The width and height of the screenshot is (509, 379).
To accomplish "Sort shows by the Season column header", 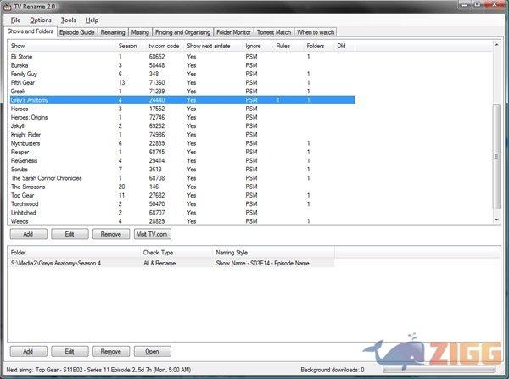I will click(x=127, y=46).
